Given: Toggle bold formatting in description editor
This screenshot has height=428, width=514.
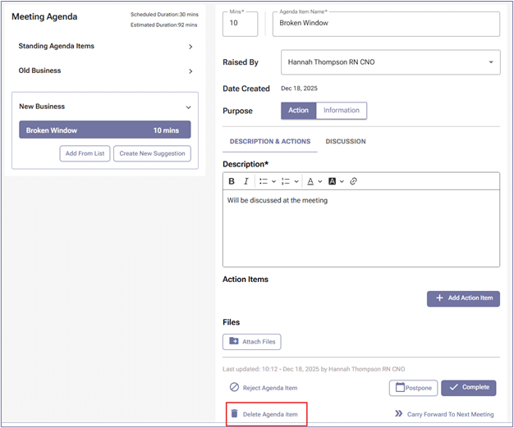Looking at the screenshot, I should click(232, 181).
